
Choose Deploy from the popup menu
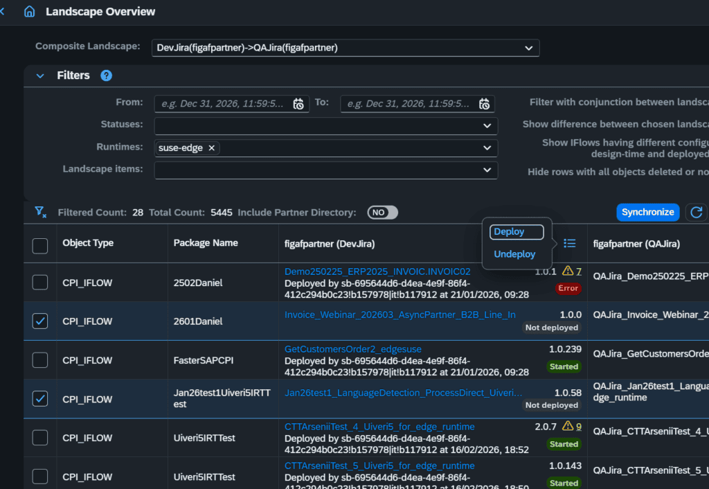point(517,231)
